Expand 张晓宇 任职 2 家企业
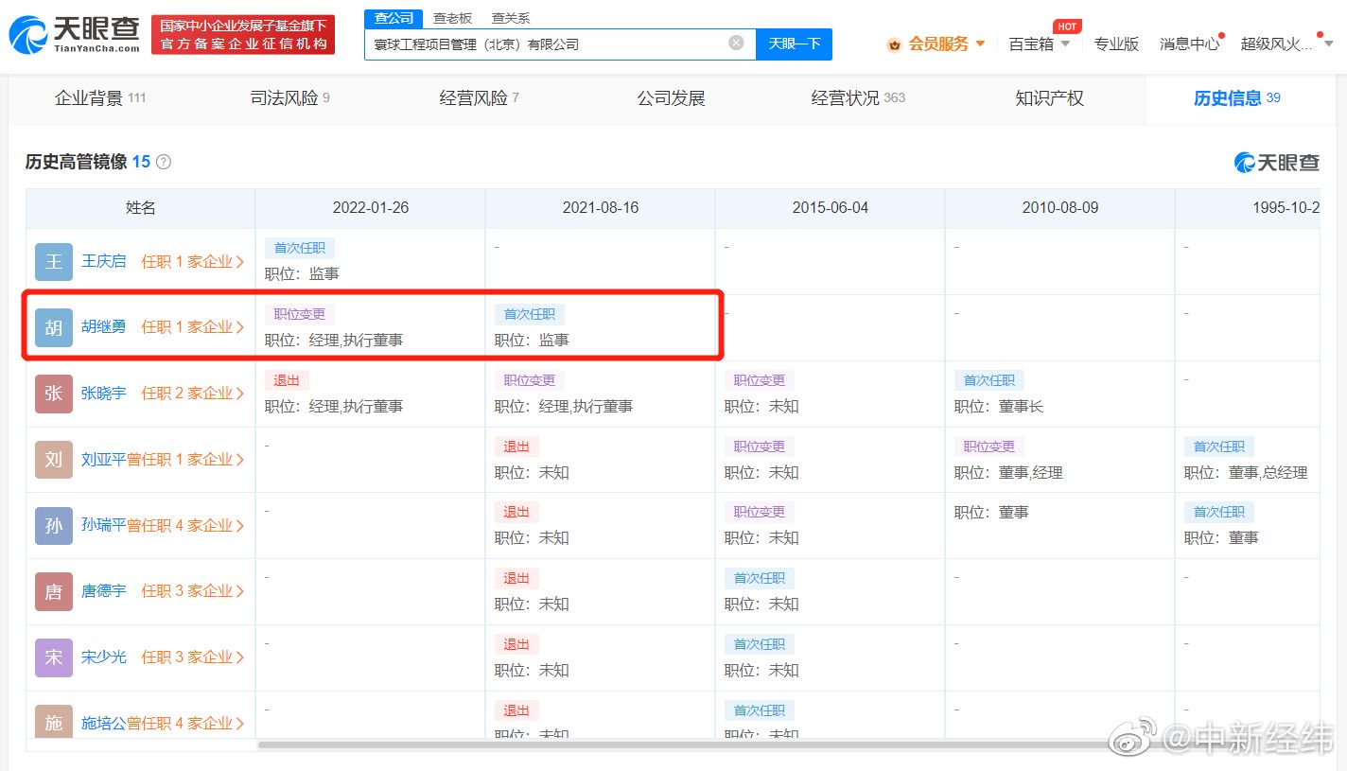 coord(193,394)
